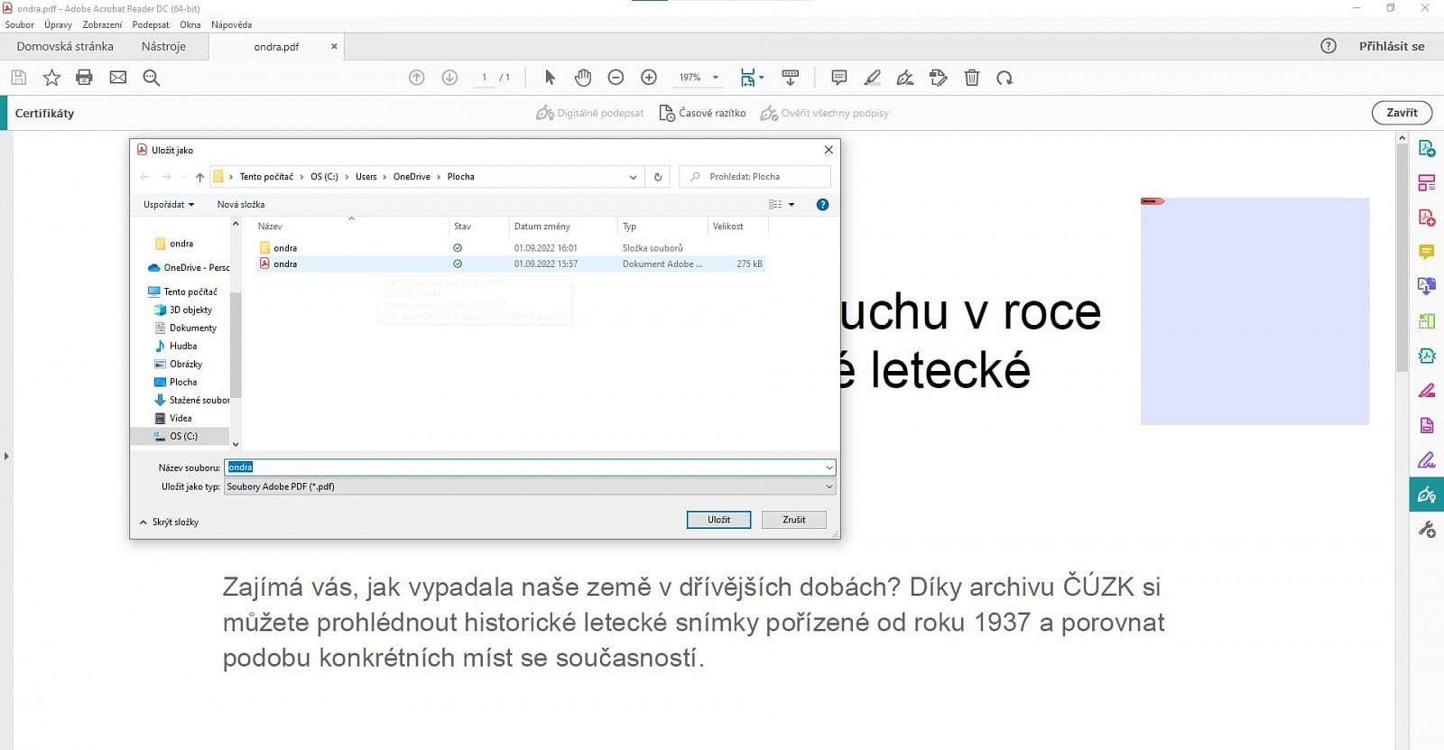Open the Zobrazení menu

(102, 24)
